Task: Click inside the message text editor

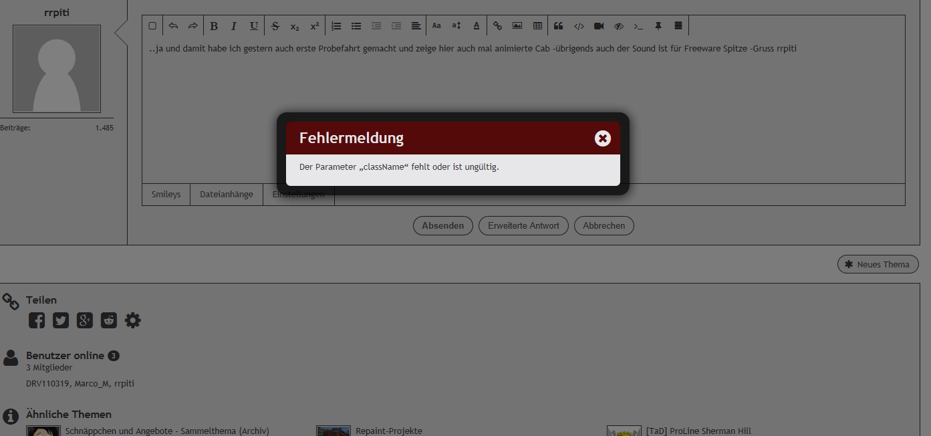Action: click(x=523, y=110)
